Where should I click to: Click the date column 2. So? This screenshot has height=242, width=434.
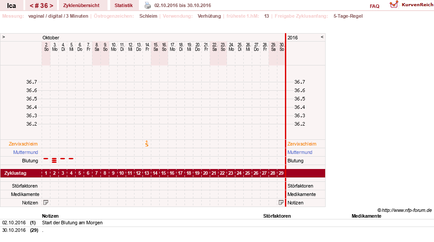pos(46,47)
